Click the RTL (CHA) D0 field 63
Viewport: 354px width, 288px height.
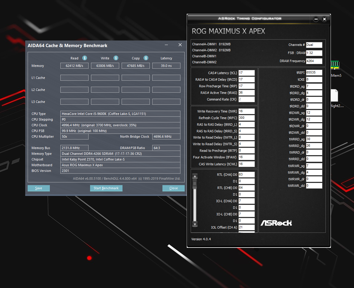pos(247,175)
